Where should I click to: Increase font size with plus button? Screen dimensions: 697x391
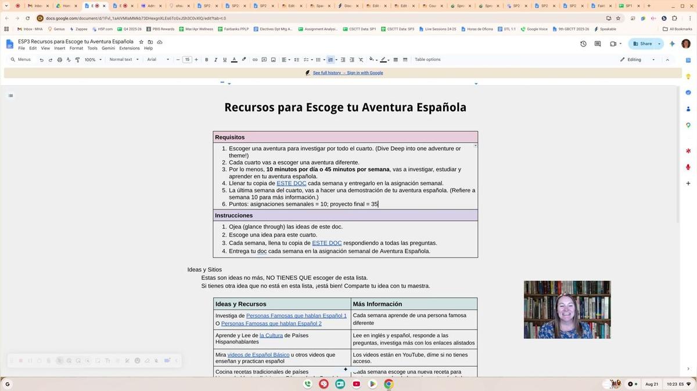click(x=196, y=60)
